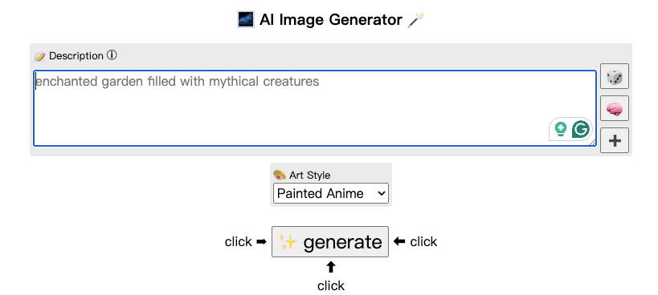This screenshot has width=658, height=295.
Task: Click the dice random prompt button
Action: click(x=615, y=76)
